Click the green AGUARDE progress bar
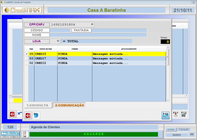The width and height of the screenshot is (197, 140). coord(93,134)
